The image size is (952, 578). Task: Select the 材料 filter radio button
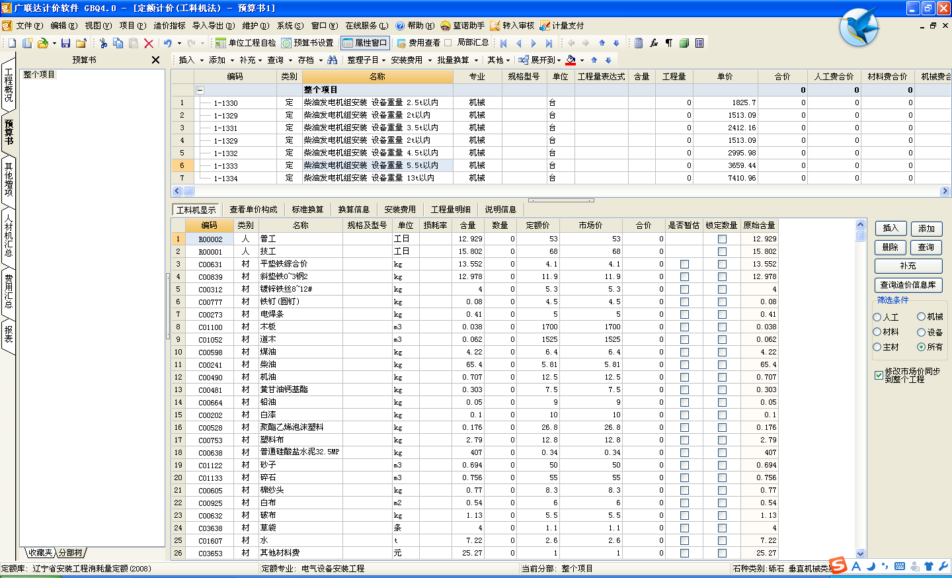(877, 332)
